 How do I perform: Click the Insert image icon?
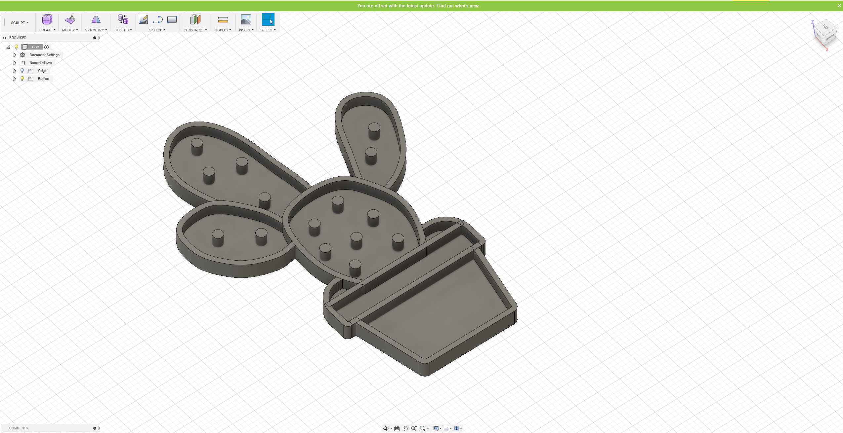coord(246,19)
